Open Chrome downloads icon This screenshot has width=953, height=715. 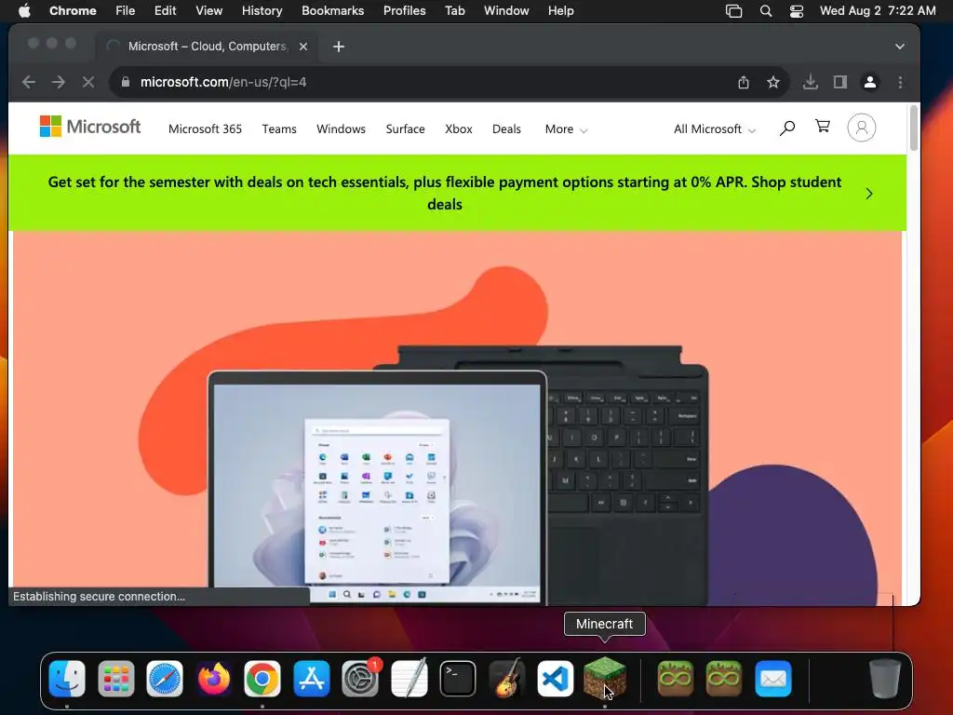point(811,82)
